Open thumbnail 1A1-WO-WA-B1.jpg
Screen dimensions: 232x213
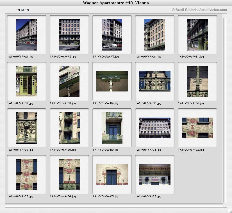(197, 35)
